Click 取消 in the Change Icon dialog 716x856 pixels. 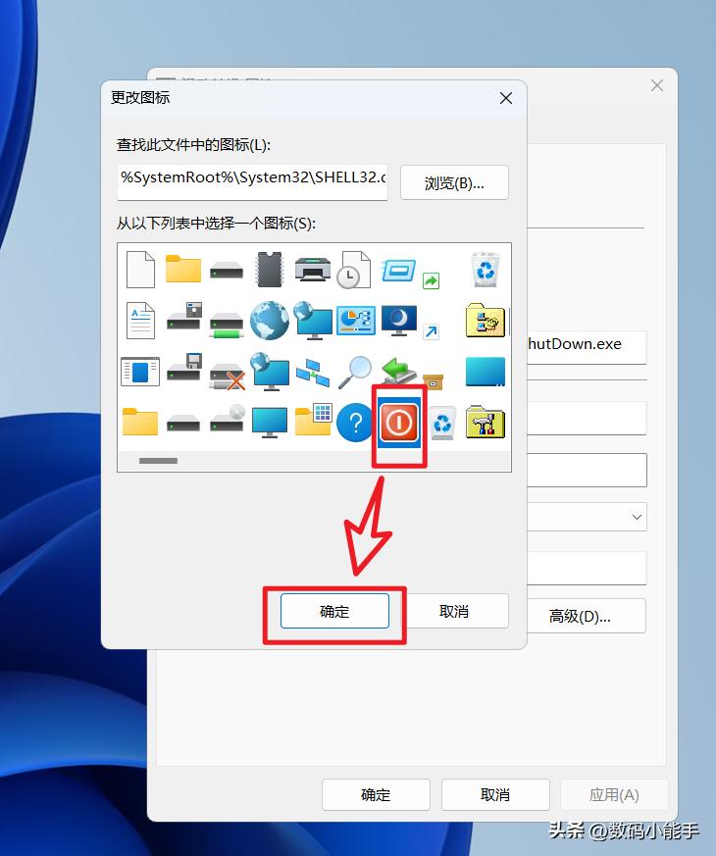coord(454,612)
